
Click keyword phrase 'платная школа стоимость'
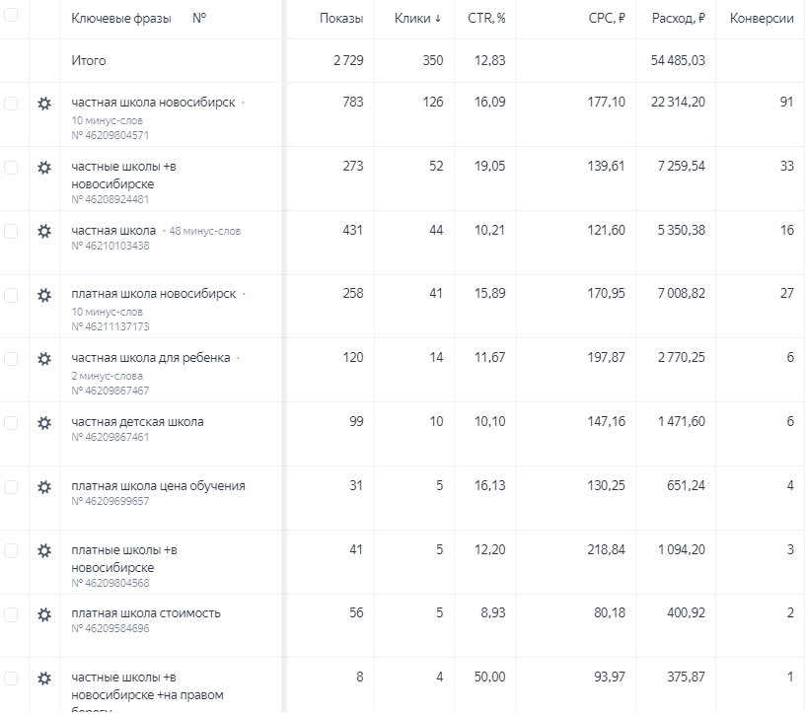tap(146, 613)
